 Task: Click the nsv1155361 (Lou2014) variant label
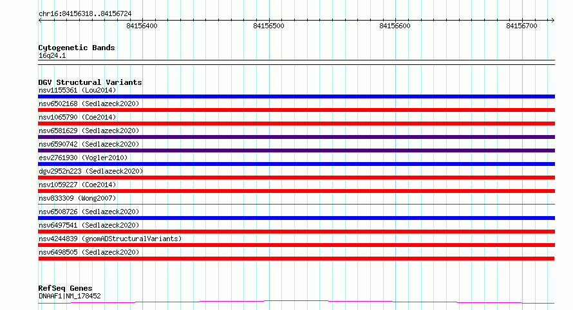pos(77,90)
